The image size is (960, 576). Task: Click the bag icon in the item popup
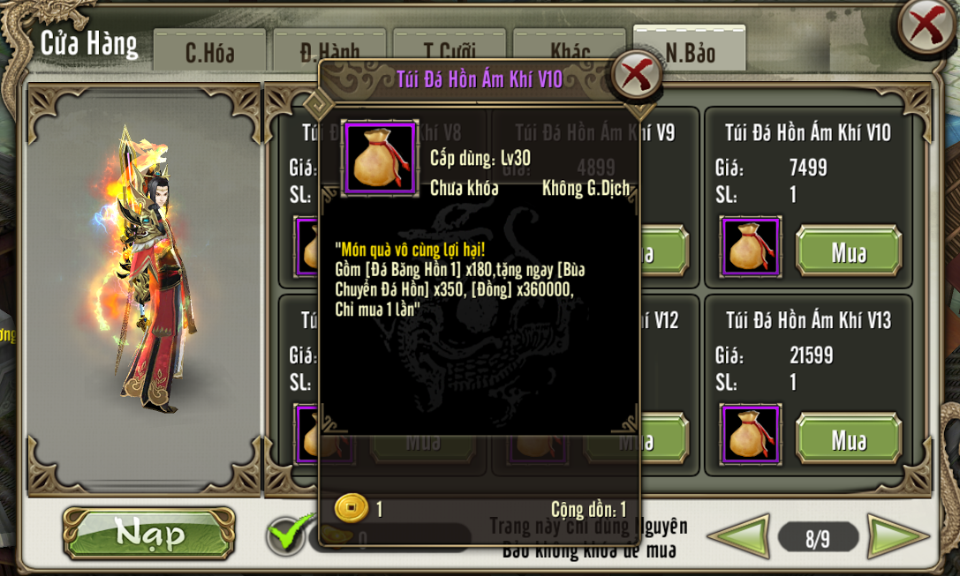(380, 158)
